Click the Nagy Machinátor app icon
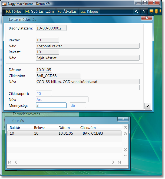The height and width of the screenshot is (179, 165). click(4, 4)
